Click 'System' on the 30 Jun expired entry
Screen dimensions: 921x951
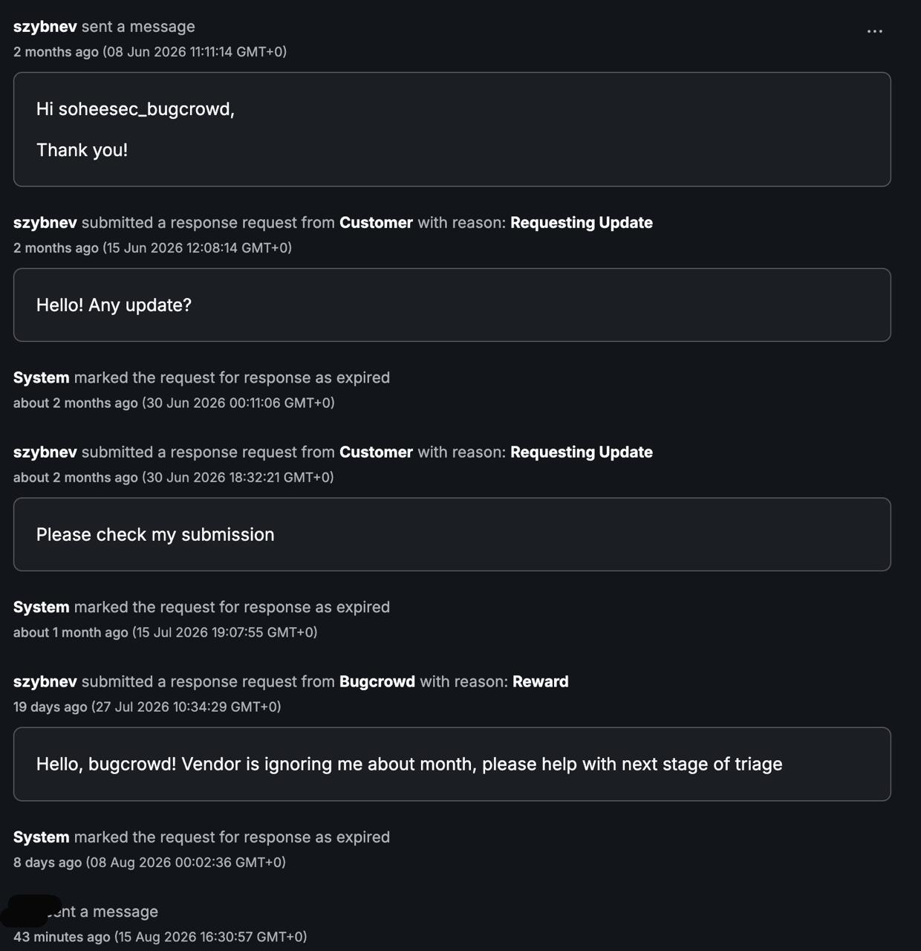pos(41,377)
